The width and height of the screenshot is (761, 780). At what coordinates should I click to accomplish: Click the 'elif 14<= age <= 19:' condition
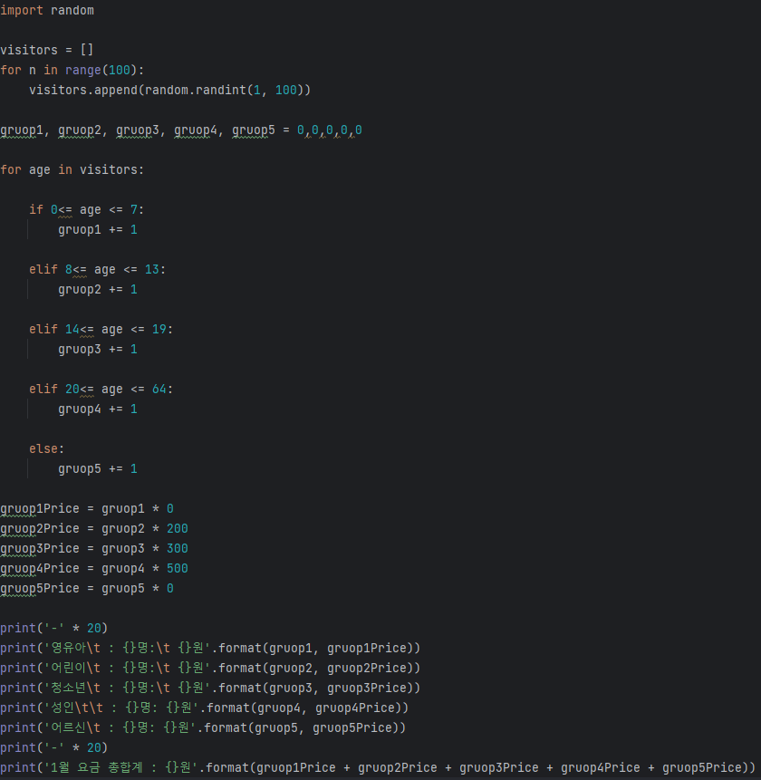(x=101, y=330)
